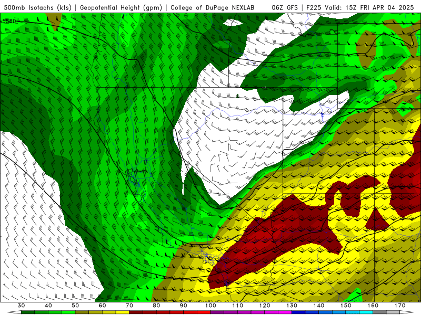
Task: Click the "110" color scale label
Action: [x=238, y=306]
